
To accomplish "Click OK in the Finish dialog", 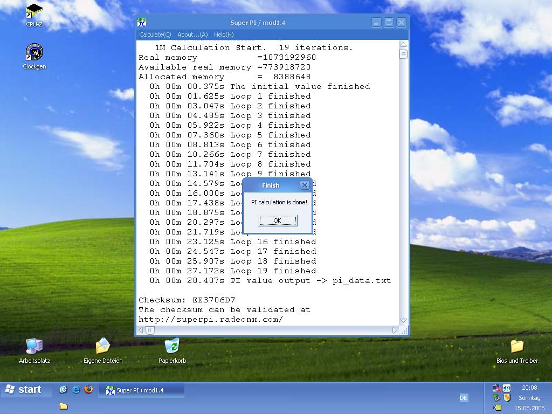I will (278, 220).
